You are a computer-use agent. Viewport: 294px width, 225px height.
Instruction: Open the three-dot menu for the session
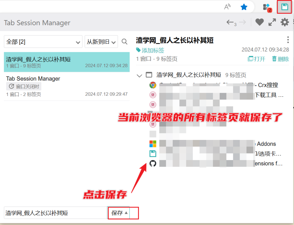288,40
